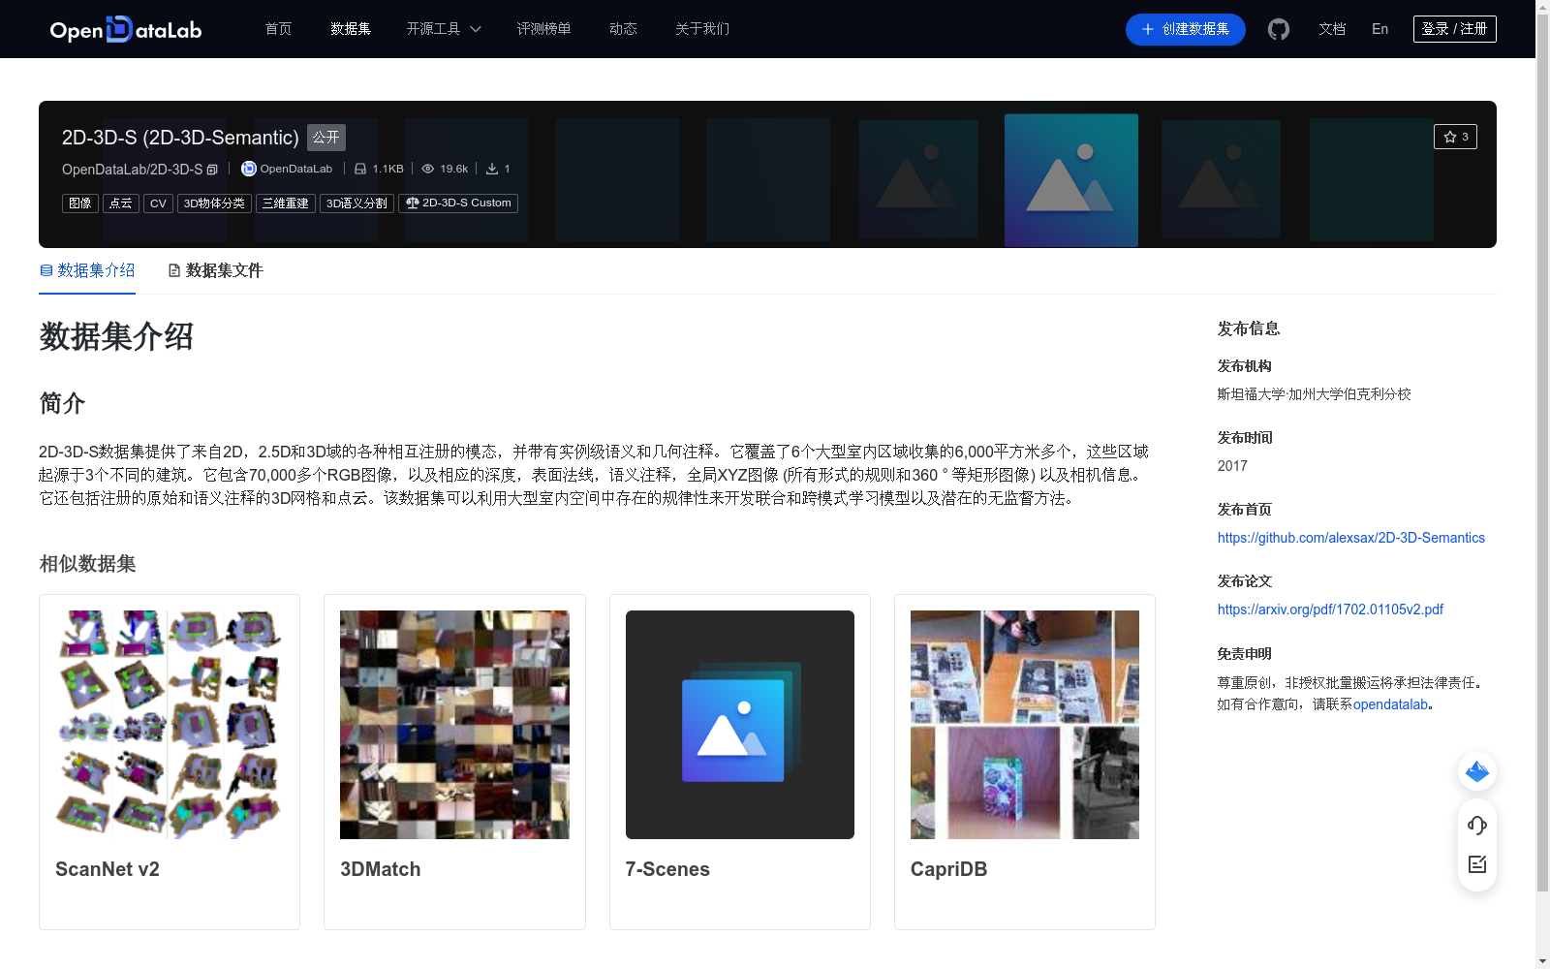The image size is (1550, 969).
Task: Open the GitHub 2D-3D-Semantics homepage link
Action: click(x=1351, y=538)
